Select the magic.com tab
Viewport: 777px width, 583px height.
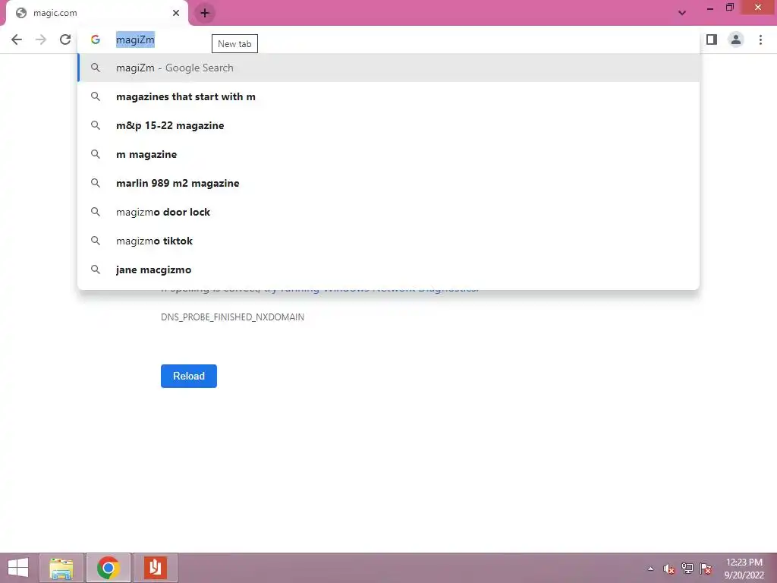tap(96, 14)
